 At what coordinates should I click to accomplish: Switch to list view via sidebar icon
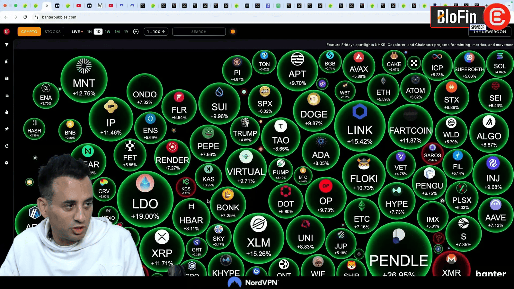(6, 95)
